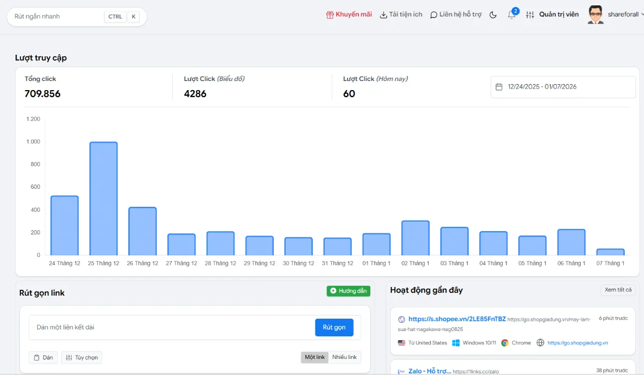The width and height of the screenshot is (644, 375).
Task: Toggle Một link mode in the shortener
Action: (x=314, y=357)
